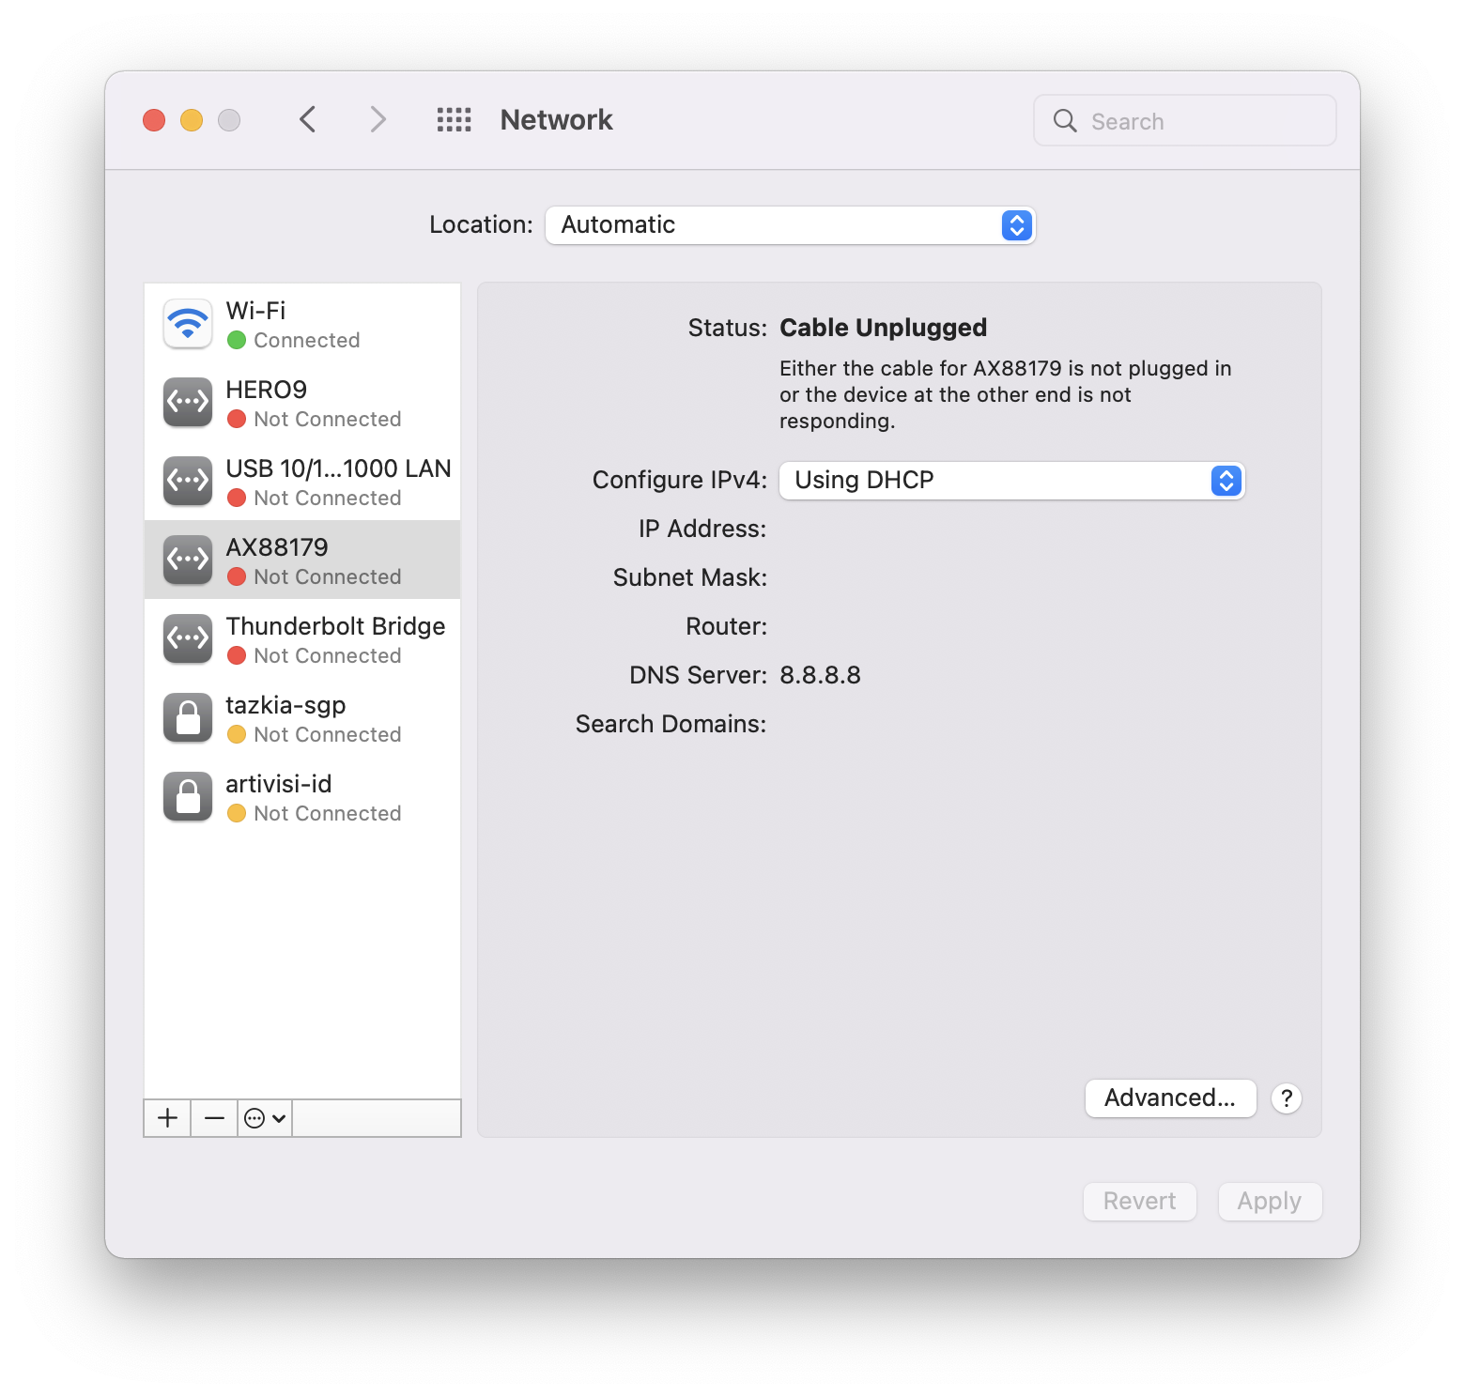Image resolution: width=1465 pixels, height=1397 pixels.
Task: Add a new network service with plus
Action: click(x=167, y=1118)
